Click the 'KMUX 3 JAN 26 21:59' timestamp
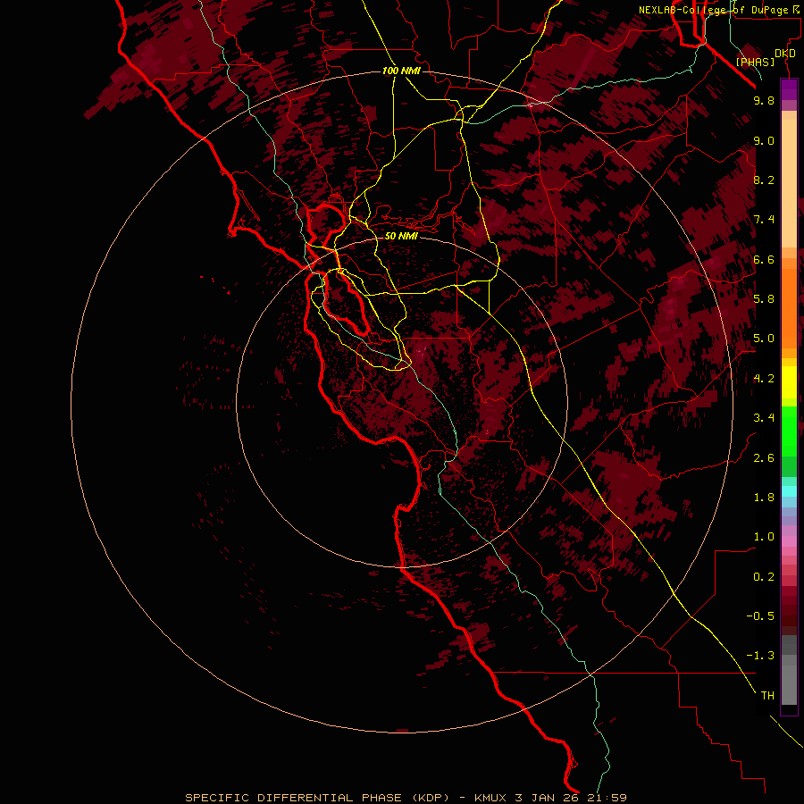 (550, 798)
